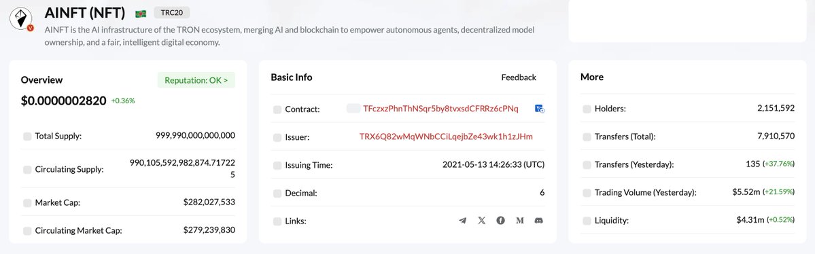Viewport: 815px width, 254px height.
Task: Click trading volume value $5.52m
Action: pos(746,192)
